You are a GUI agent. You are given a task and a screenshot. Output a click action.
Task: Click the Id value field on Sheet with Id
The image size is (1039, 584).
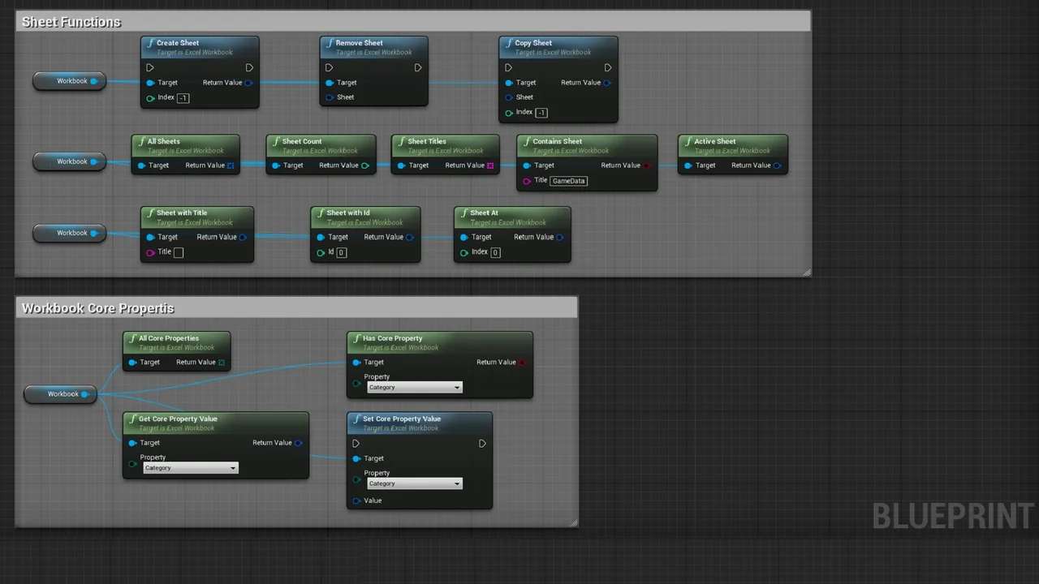pyautogui.click(x=341, y=252)
